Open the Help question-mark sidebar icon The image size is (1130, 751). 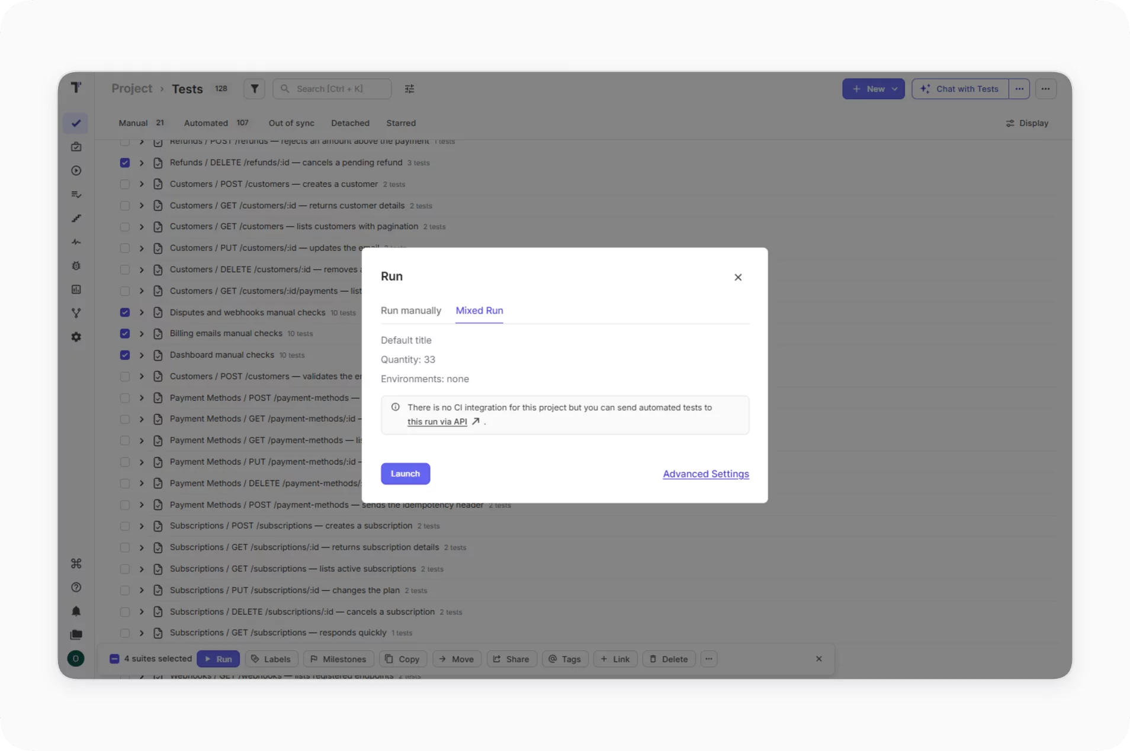[x=76, y=587]
